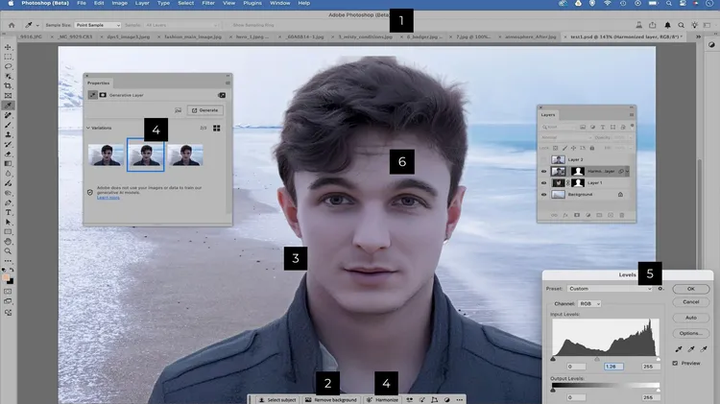Click the add layer style fx icon
This screenshot has height=404, width=720.
tap(565, 215)
